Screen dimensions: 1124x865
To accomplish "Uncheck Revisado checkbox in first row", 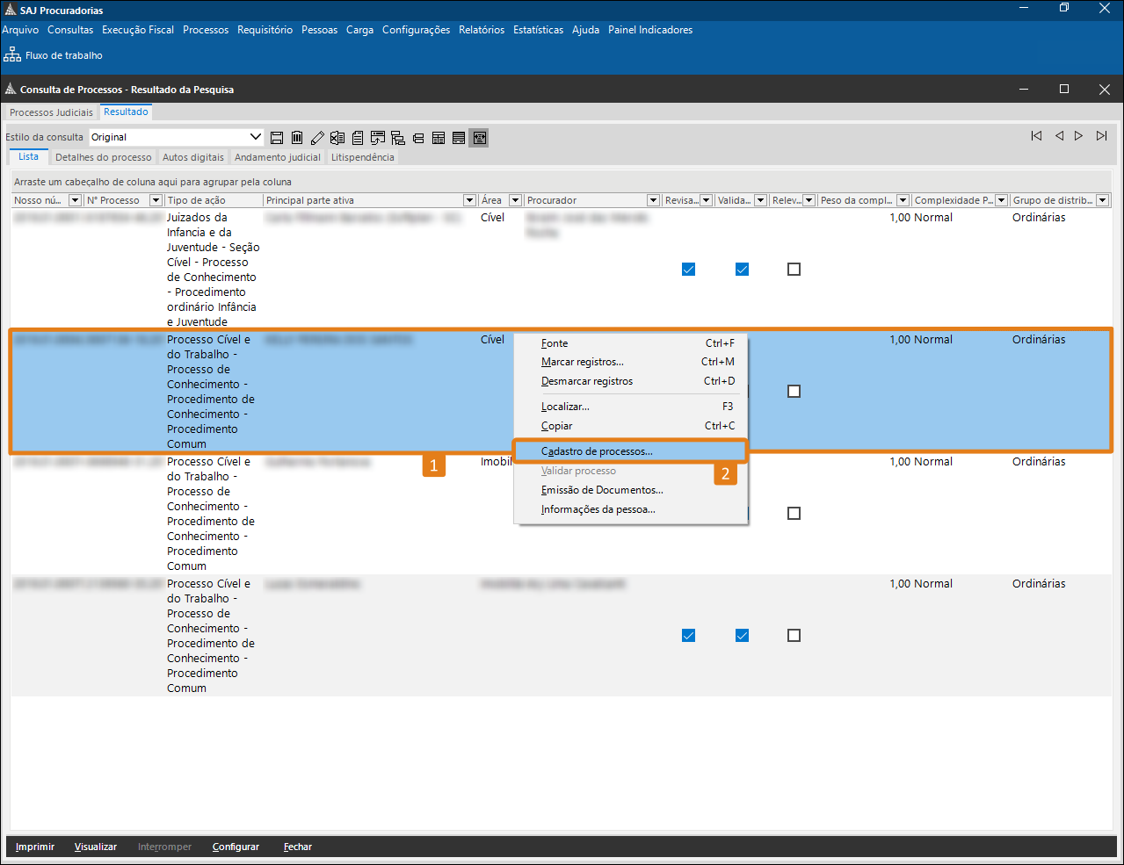I will click(688, 270).
